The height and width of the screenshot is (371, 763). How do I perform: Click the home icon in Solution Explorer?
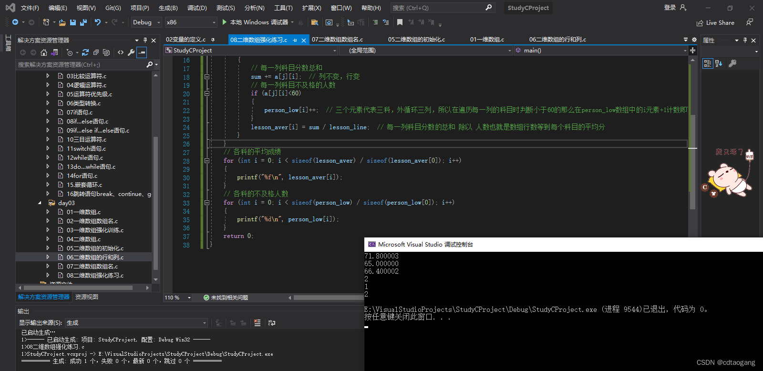44,52
